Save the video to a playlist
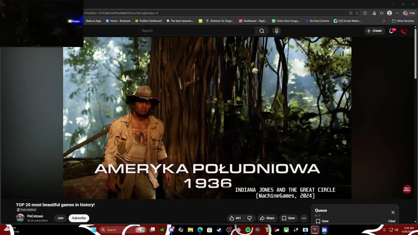The image size is (418, 235). (x=288, y=218)
